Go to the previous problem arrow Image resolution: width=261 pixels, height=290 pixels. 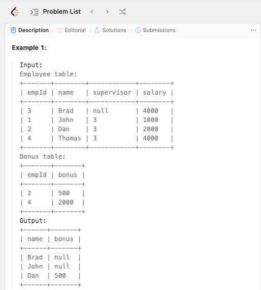[x=92, y=12]
